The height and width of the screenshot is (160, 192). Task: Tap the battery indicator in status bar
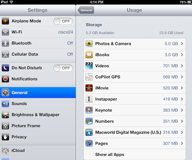point(189,2)
